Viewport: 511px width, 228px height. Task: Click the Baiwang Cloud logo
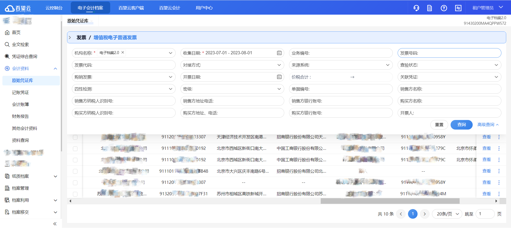coord(18,8)
